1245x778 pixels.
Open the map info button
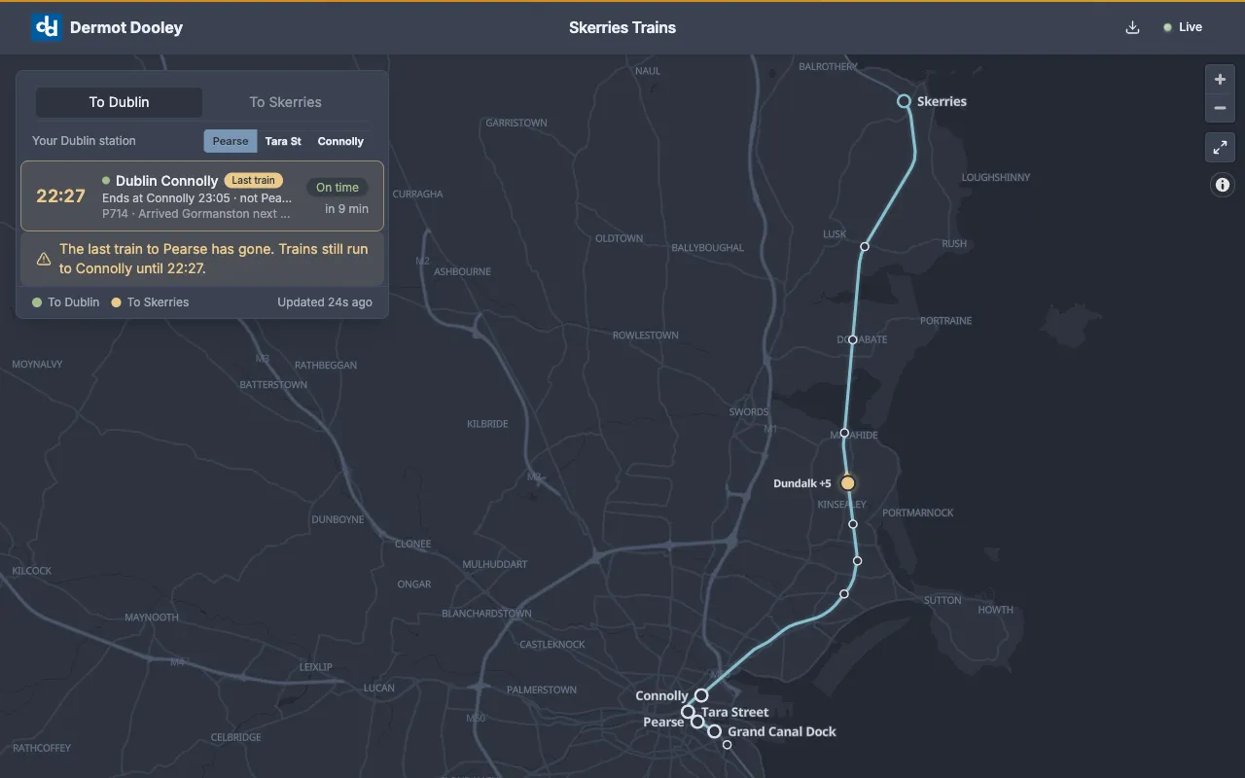coord(1223,185)
